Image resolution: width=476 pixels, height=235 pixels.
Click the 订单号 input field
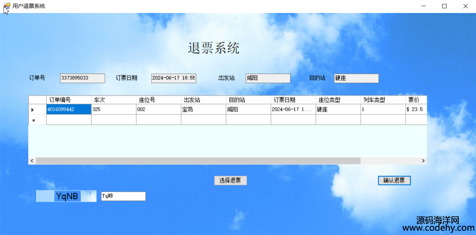[82, 78]
